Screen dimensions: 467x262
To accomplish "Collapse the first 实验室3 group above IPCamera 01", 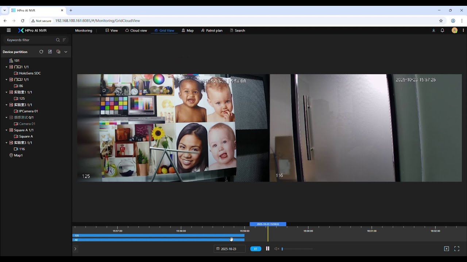I will point(7,105).
